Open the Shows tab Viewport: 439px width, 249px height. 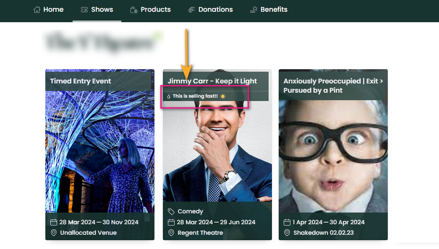click(x=97, y=10)
